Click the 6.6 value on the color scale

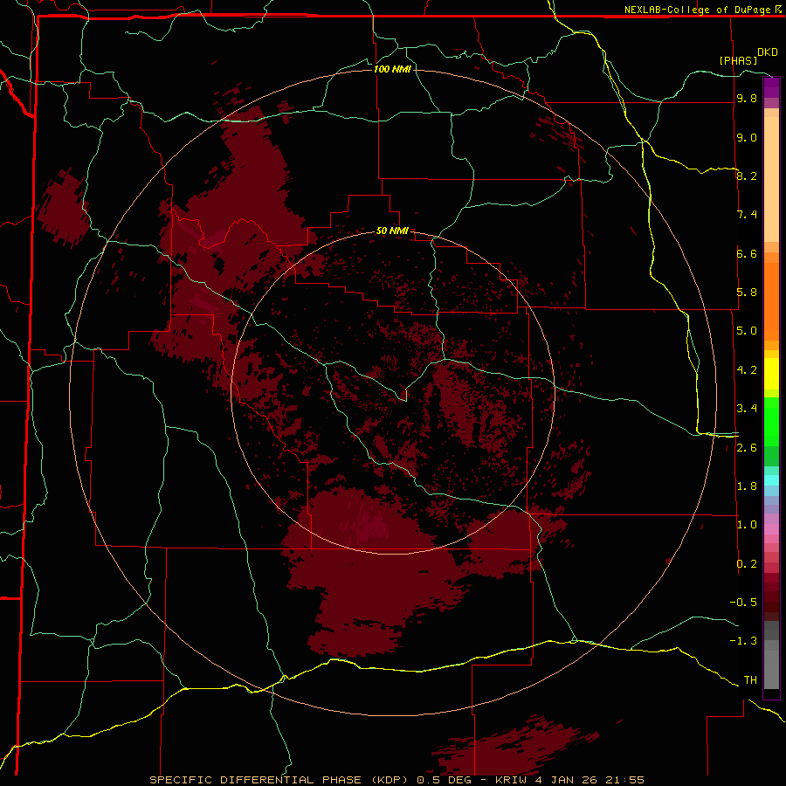(747, 253)
